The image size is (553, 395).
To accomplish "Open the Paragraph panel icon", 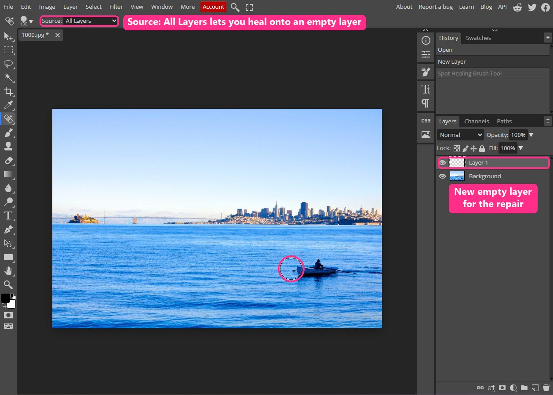I will point(426,103).
